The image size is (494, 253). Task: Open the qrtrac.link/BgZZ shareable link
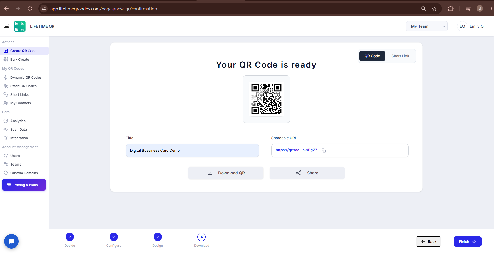click(x=296, y=150)
